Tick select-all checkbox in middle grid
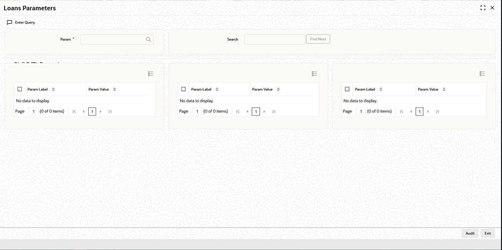Viewport: 502px width, 250px height. [x=183, y=89]
